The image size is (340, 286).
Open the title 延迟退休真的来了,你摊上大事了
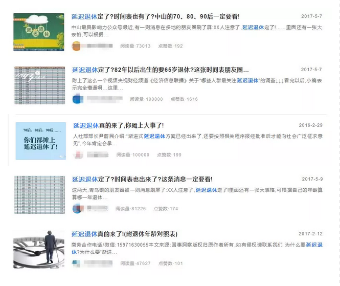pos(118,125)
